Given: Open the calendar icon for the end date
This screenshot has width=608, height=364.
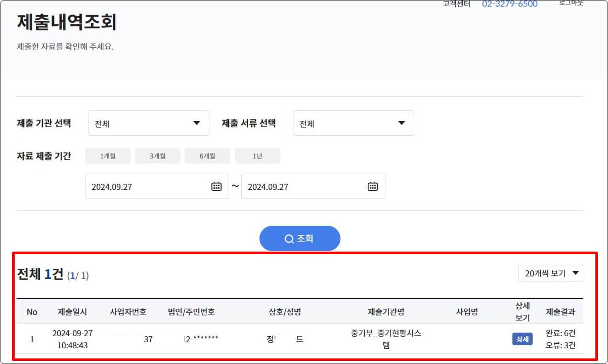Looking at the screenshot, I should (x=373, y=186).
